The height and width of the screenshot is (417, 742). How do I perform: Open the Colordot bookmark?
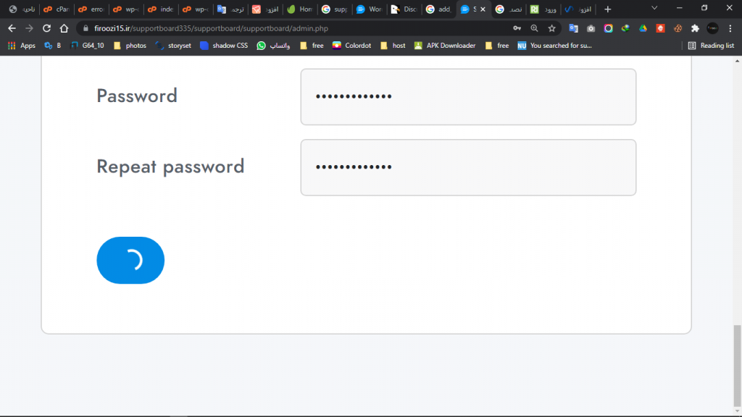coord(351,46)
